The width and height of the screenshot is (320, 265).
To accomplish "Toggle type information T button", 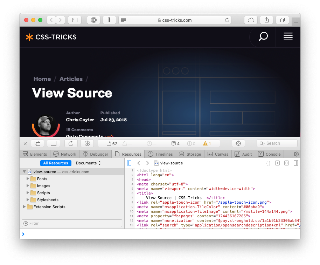I will [277, 163].
